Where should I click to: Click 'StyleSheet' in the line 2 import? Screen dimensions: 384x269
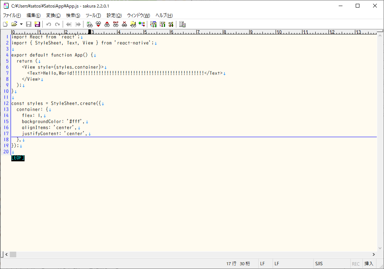coord(48,43)
